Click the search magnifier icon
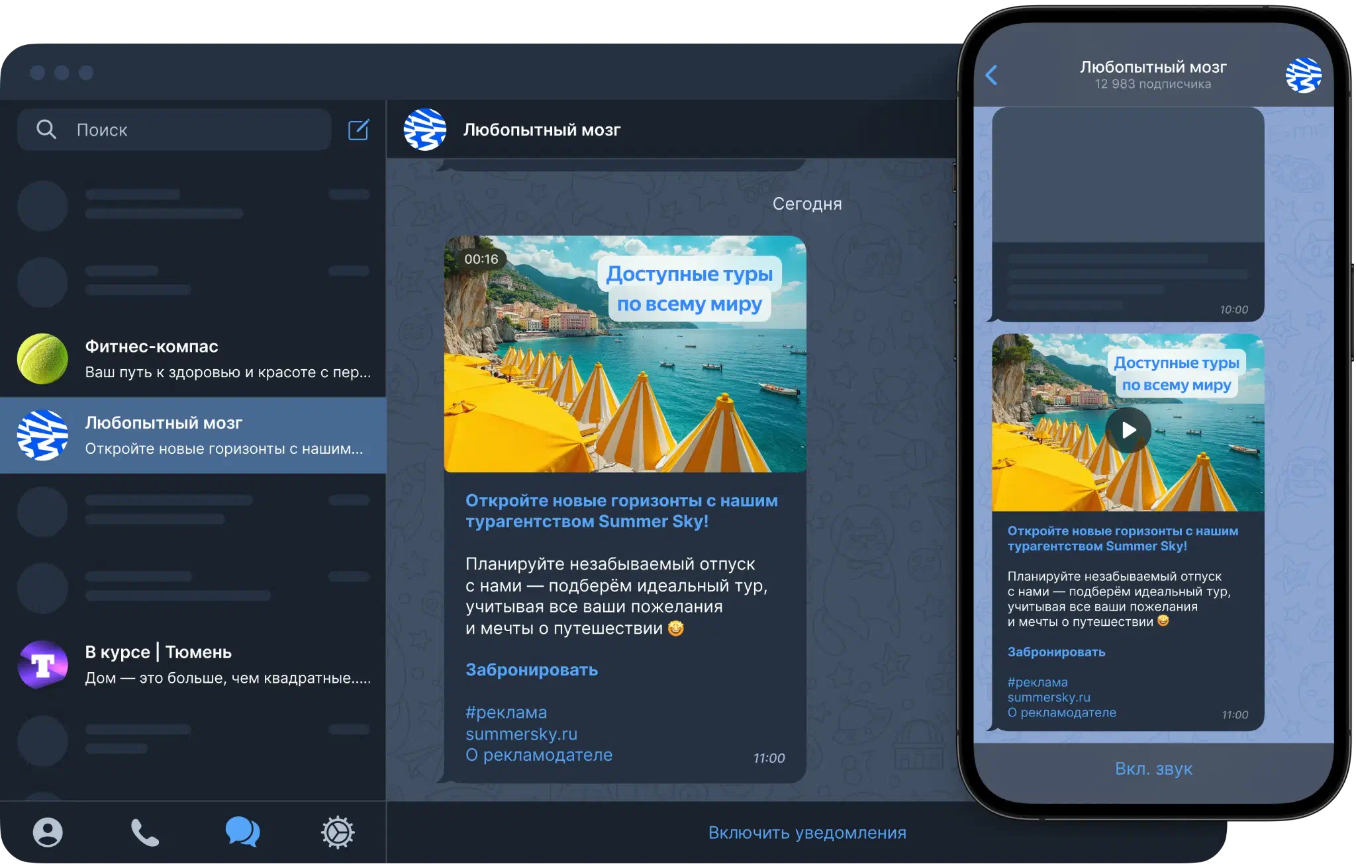 point(46,129)
